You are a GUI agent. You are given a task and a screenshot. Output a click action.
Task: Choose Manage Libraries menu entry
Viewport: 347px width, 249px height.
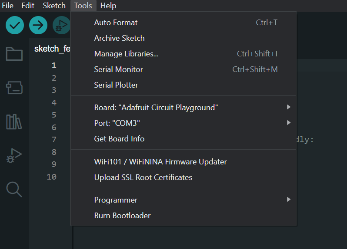click(126, 54)
